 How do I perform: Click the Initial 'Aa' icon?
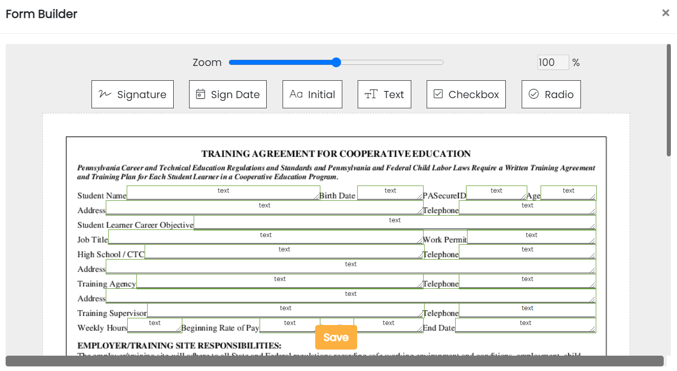(x=296, y=94)
